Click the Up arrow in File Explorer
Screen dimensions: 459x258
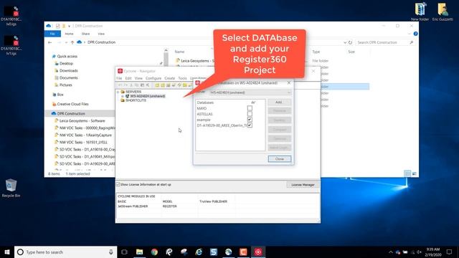pos(72,42)
